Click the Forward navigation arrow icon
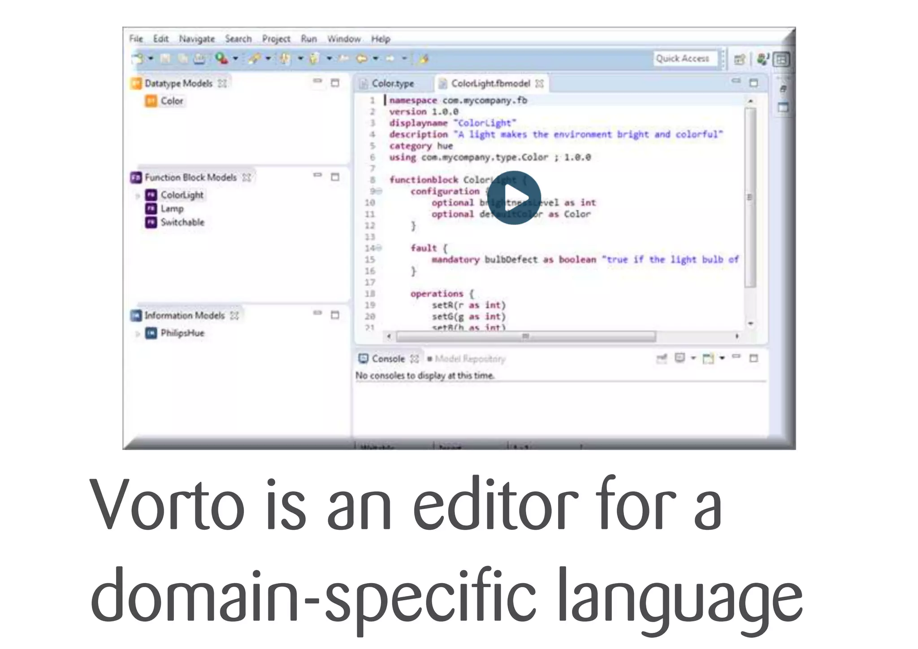Screen dimensions: 918x649 pyautogui.click(x=390, y=59)
